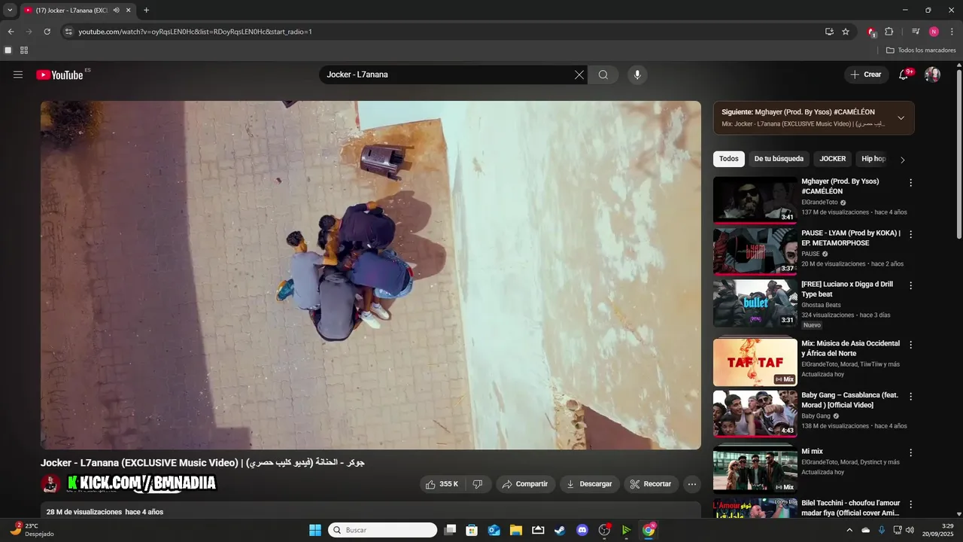Open the red extension icon with badge
The width and height of the screenshot is (963, 542).
coord(871,32)
